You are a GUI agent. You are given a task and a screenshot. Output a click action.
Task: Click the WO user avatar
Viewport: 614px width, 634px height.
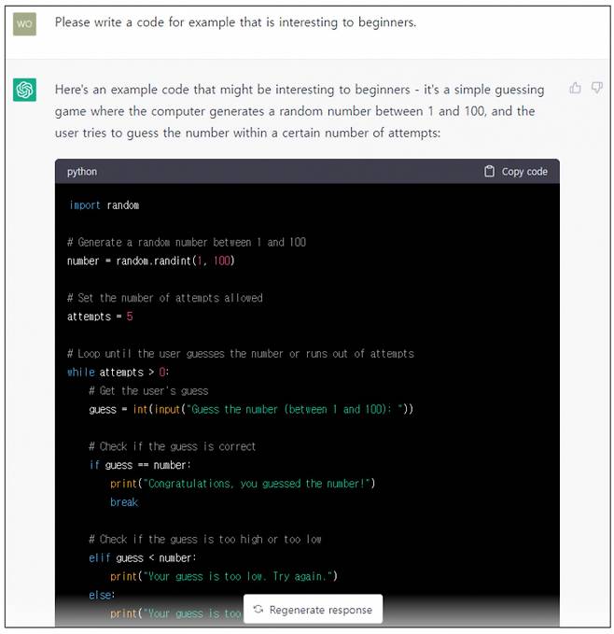[24, 24]
